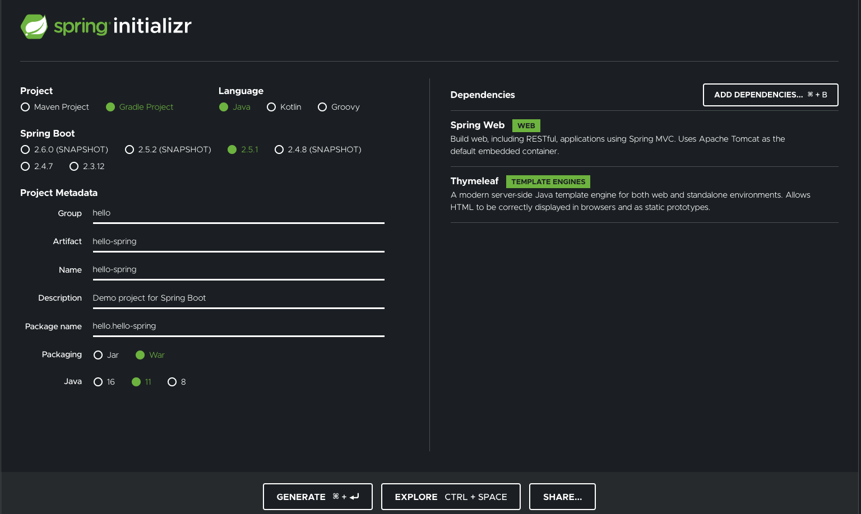Click the Spring Web description text

618,145
